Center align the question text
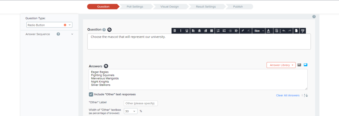This screenshot has height=116, width=339. pyautogui.click(x=199, y=31)
